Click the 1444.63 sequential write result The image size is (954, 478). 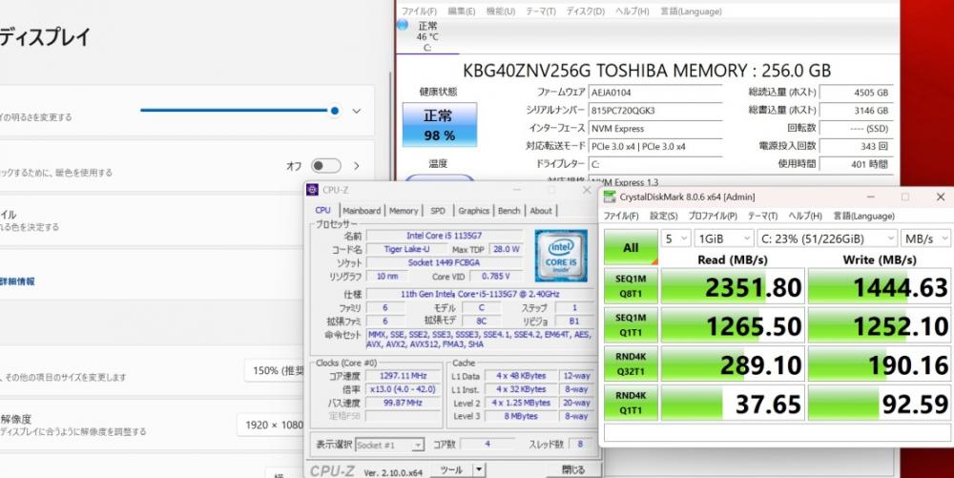click(880, 286)
